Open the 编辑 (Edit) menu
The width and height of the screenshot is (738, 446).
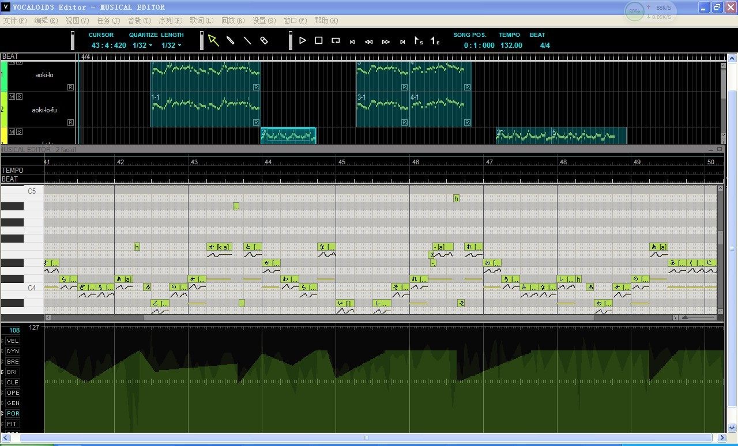tap(46, 21)
